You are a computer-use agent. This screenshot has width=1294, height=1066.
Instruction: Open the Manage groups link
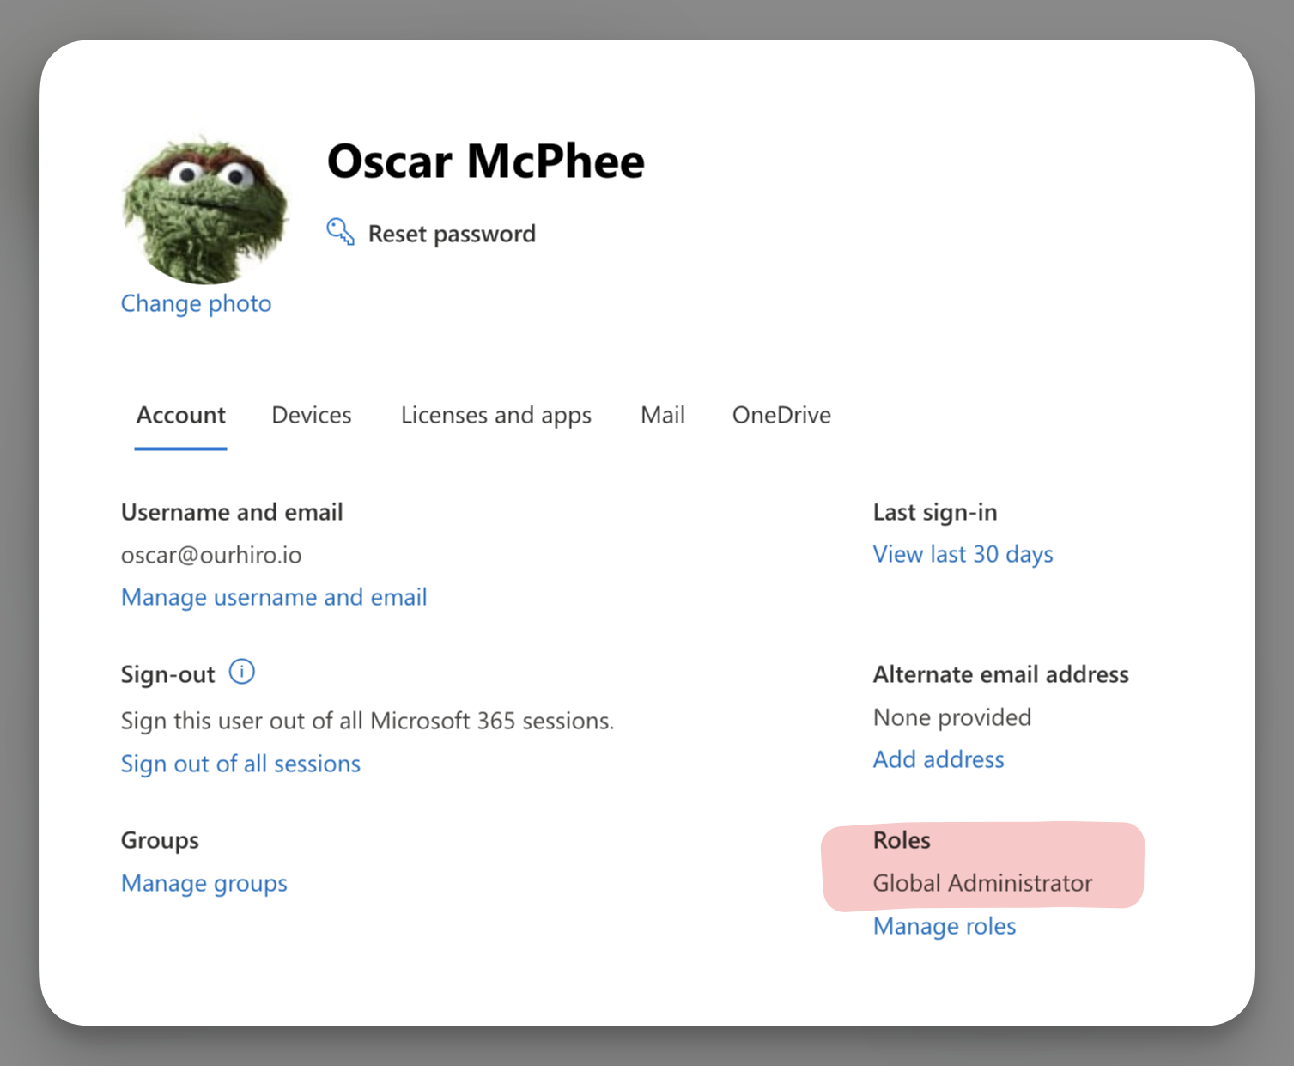pyautogui.click(x=204, y=883)
